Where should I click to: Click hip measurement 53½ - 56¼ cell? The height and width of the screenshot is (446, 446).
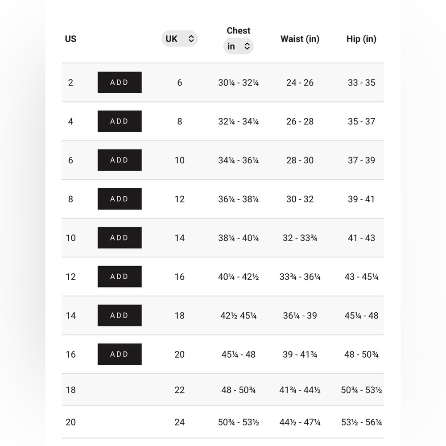pos(361,422)
